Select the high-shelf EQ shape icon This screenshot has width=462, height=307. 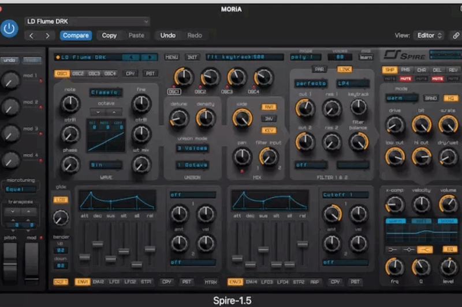tap(424, 250)
